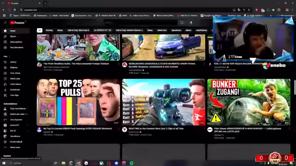Open Discord icon on the taskbar
The image size is (296, 166).
click(116, 163)
